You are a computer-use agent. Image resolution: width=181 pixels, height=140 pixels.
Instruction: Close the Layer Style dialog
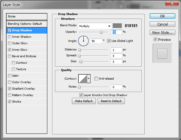[174, 4]
